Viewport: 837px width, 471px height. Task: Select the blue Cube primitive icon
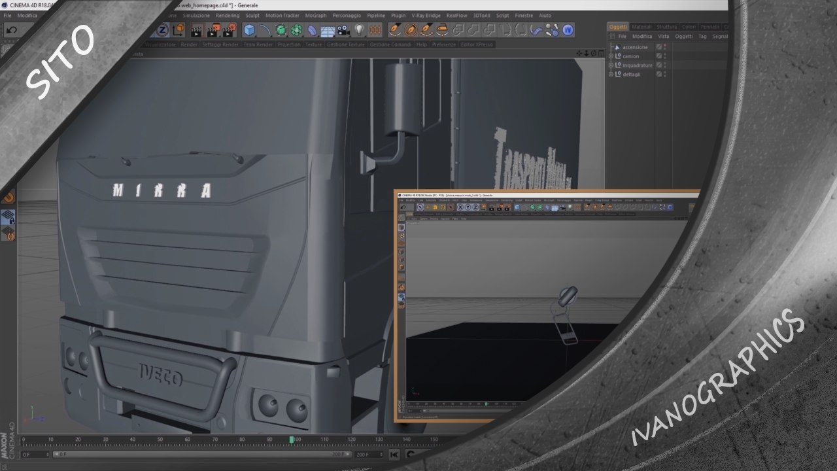click(x=249, y=30)
